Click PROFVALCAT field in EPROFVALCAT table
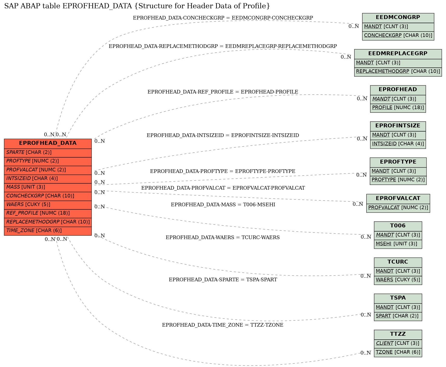 398,208
